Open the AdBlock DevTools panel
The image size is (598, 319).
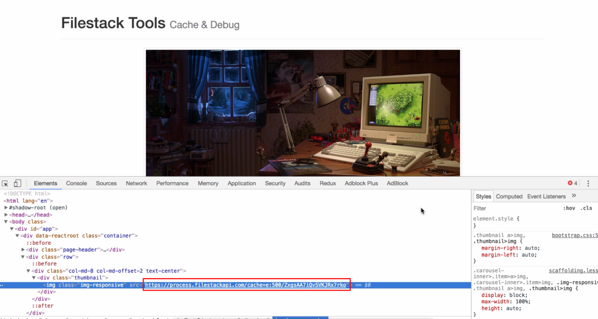(397, 183)
